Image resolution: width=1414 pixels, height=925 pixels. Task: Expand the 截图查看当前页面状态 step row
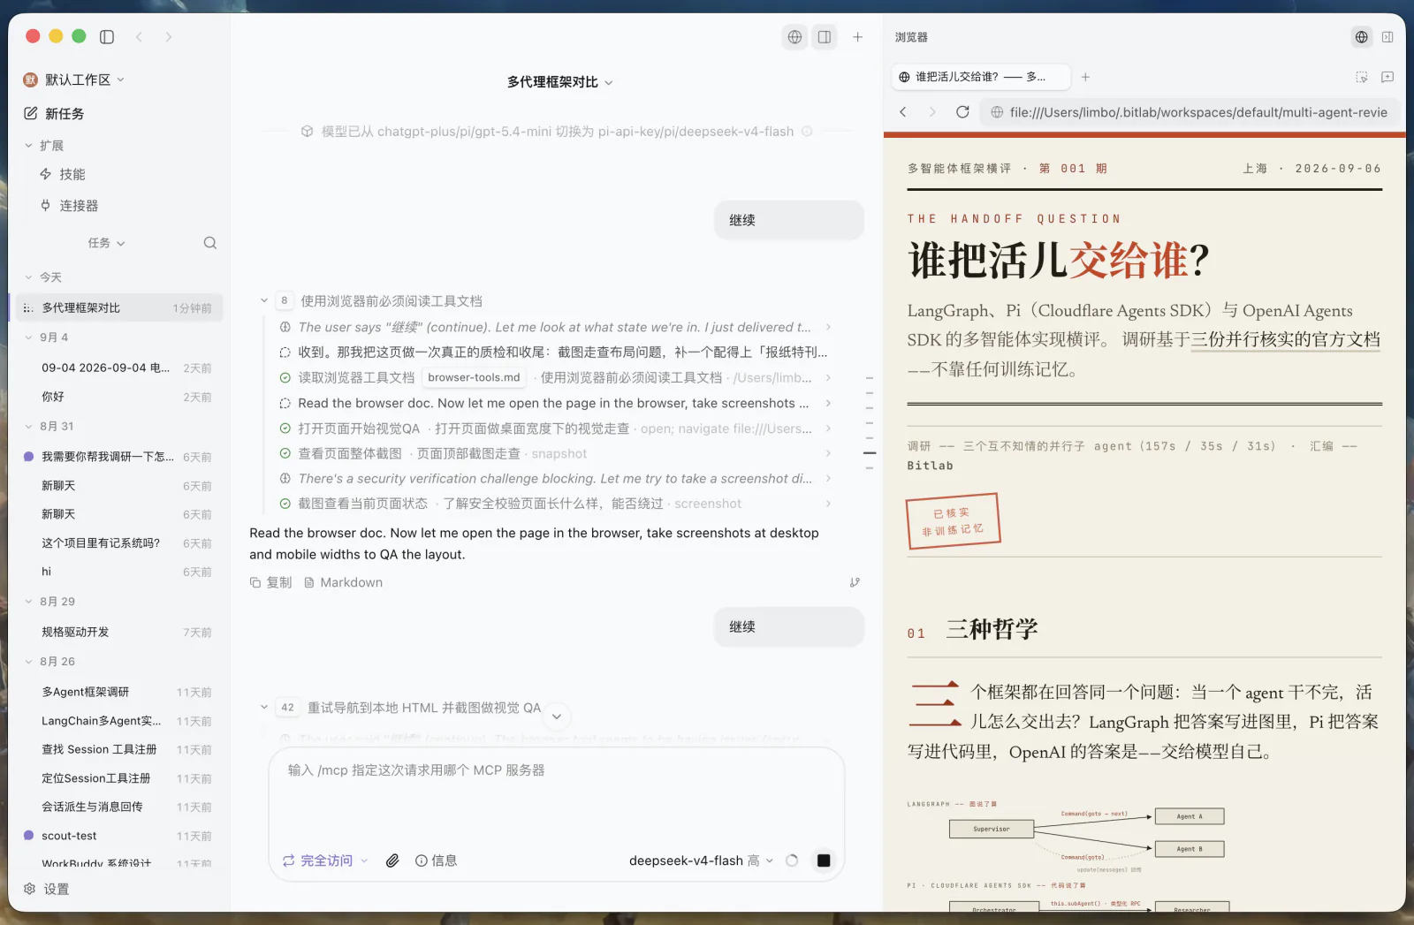556,504
